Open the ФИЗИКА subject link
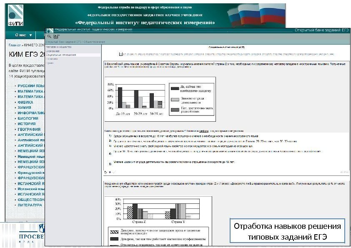351x248 pixels. click(25, 102)
